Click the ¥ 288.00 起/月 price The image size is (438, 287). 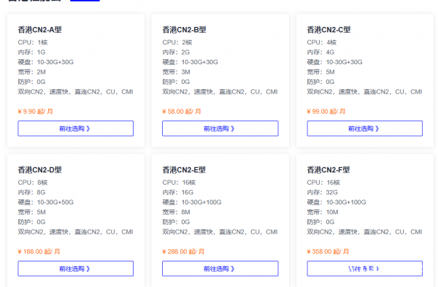point(183,251)
